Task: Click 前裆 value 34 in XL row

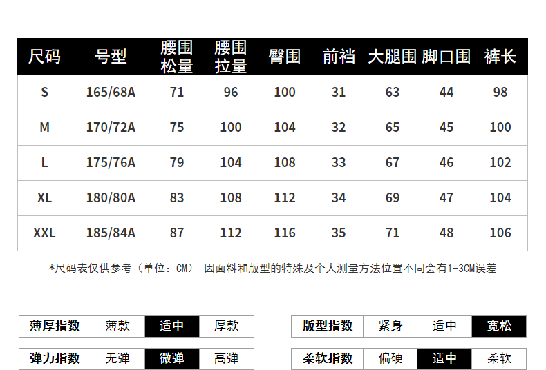Action: pyautogui.click(x=339, y=197)
